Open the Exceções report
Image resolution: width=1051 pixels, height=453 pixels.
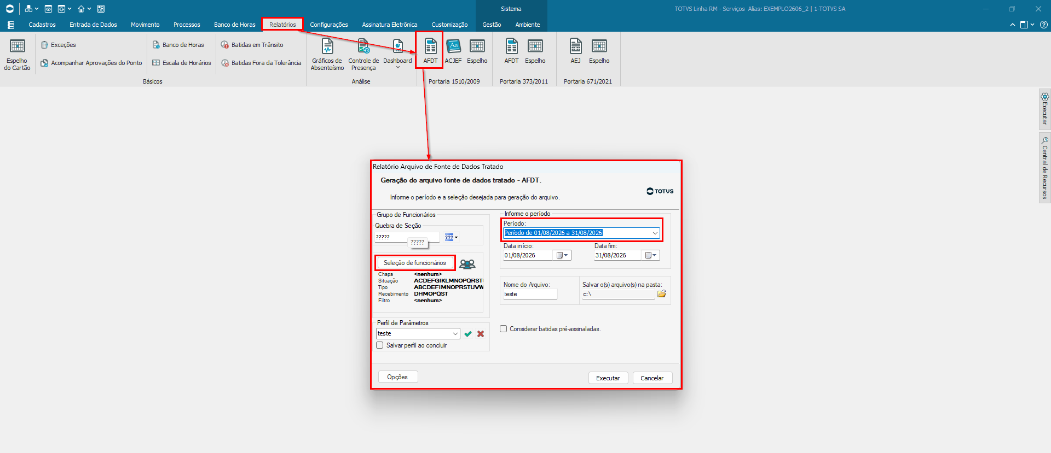coord(59,45)
